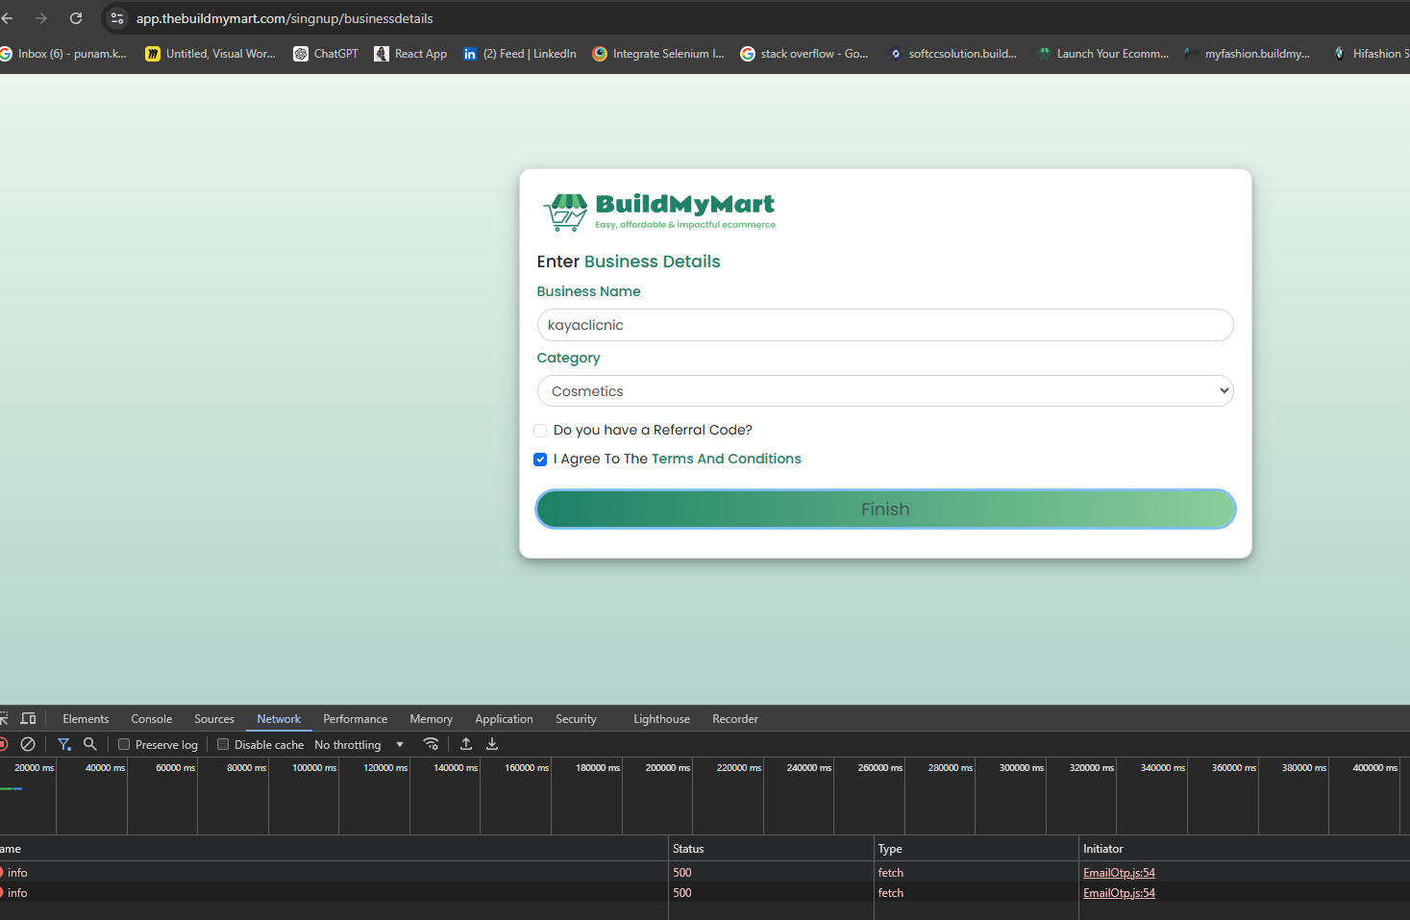Click the 100000 ms timeline marker

point(314,768)
